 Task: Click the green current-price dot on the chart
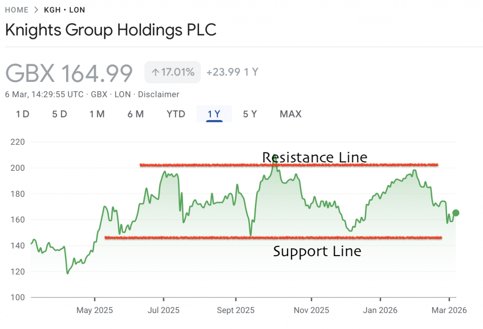click(x=456, y=213)
